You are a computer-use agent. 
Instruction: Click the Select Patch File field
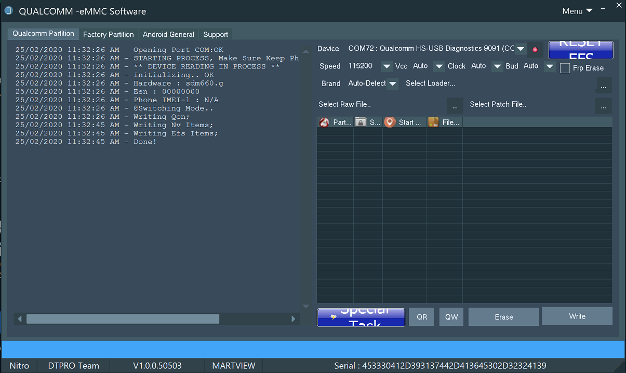coord(531,104)
